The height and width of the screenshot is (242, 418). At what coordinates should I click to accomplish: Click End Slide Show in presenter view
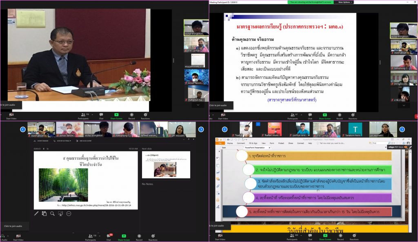click(86, 141)
